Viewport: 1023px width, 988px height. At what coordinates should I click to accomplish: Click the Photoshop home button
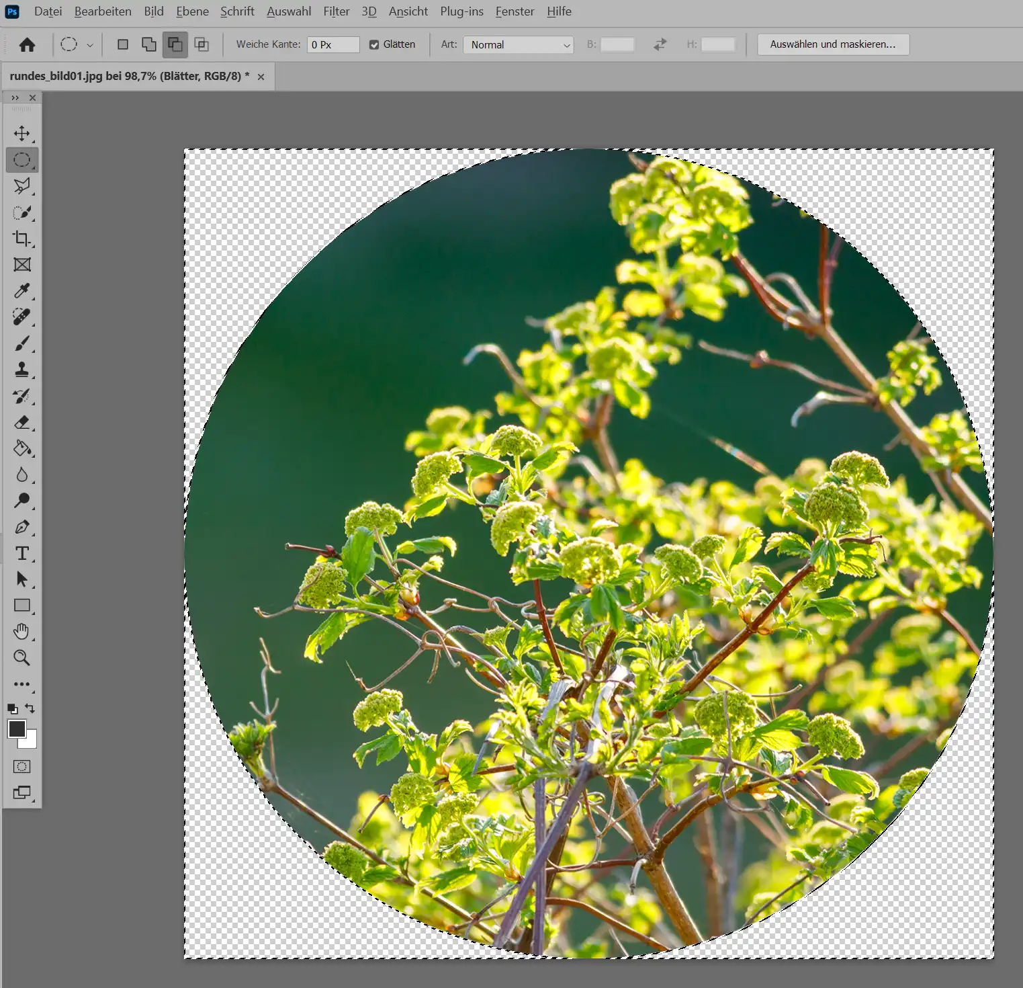click(27, 44)
